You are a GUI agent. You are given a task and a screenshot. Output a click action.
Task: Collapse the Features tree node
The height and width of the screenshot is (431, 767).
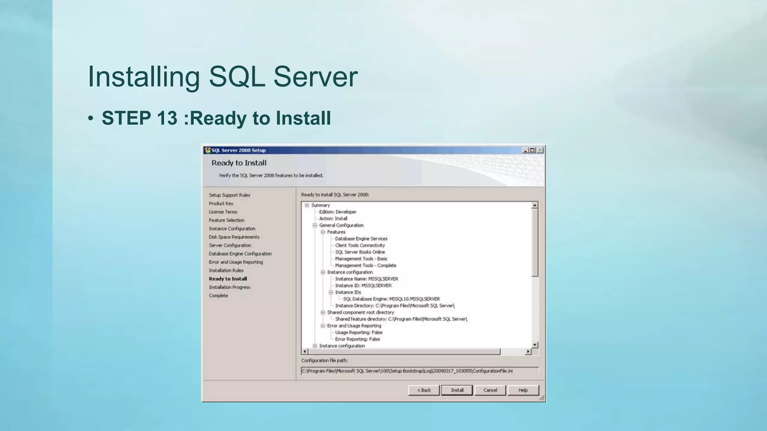(x=323, y=232)
